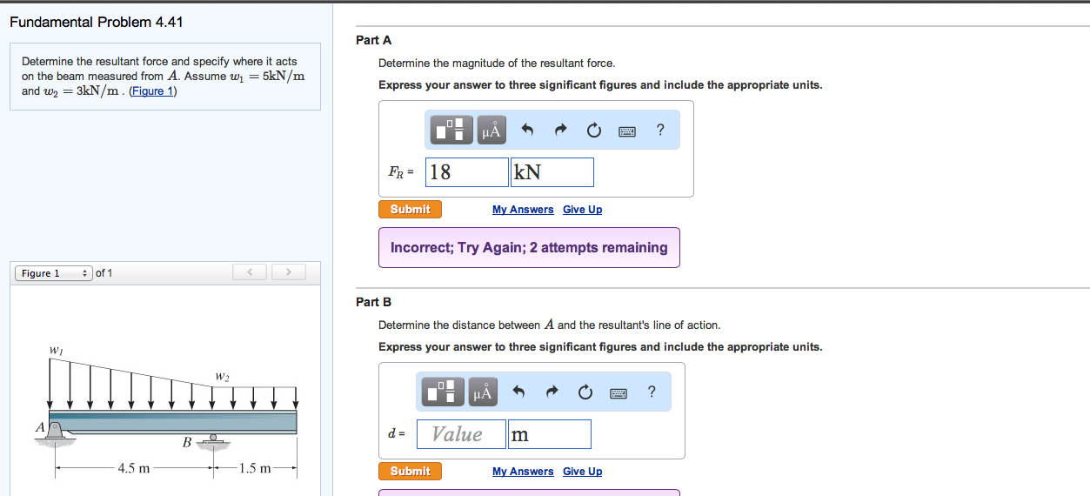Show keyboard shortcuts in Part B

click(619, 393)
